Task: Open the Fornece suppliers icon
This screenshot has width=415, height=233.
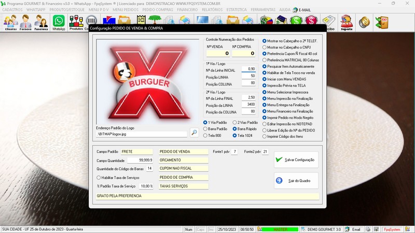Action: point(25,22)
